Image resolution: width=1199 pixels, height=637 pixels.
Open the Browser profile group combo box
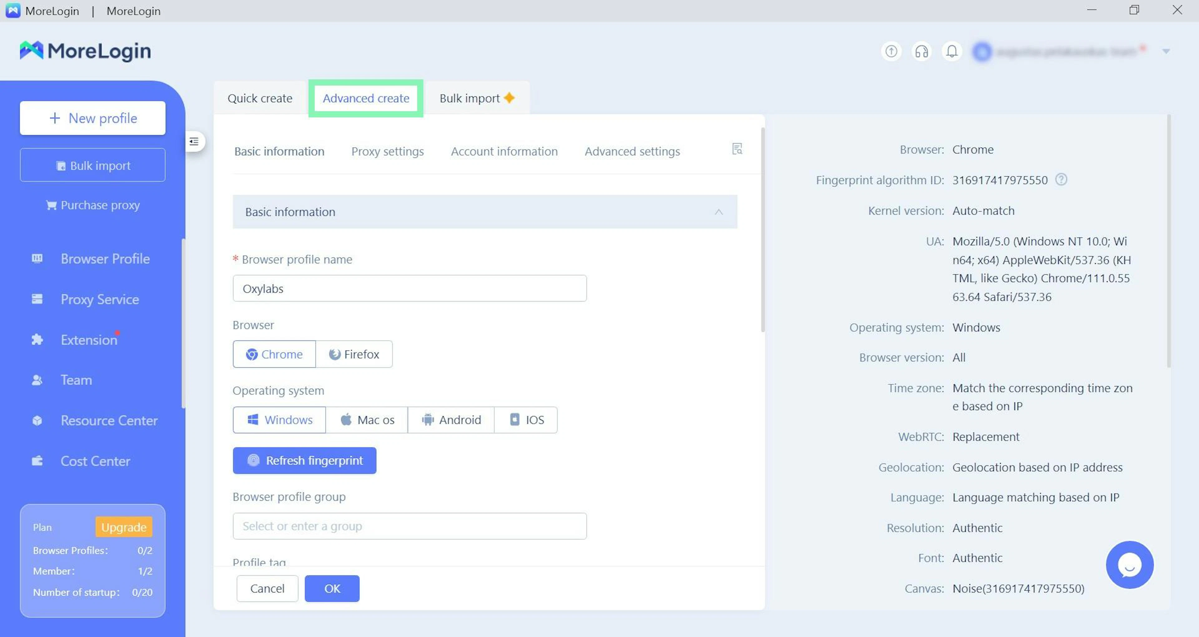(x=410, y=526)
